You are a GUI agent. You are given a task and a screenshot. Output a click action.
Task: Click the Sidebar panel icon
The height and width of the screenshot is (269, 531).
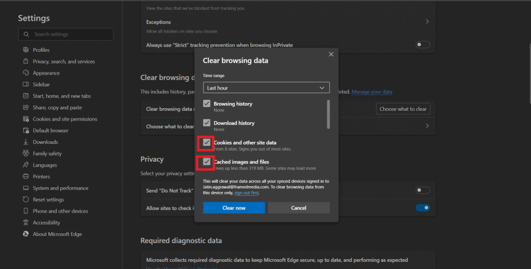(26, 84)
